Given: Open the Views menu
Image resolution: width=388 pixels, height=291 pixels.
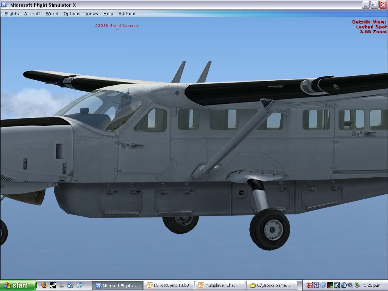Looking at the screenshot, I should click(x=92, y=14).
